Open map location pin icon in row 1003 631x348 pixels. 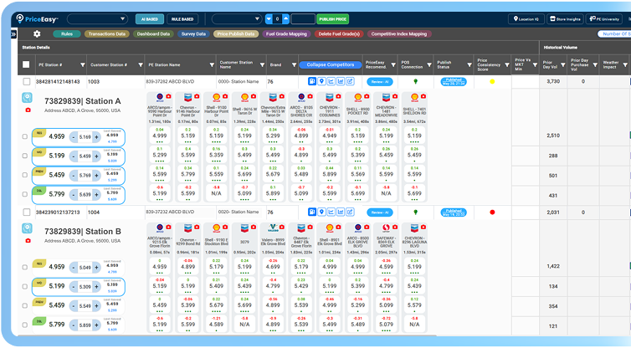tap(322, 82)
